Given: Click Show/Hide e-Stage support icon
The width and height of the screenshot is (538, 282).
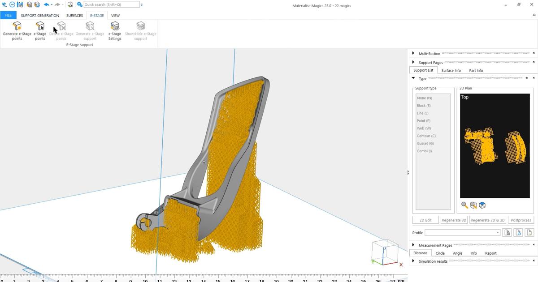Looking at the screenshot, I should point(140,30).
